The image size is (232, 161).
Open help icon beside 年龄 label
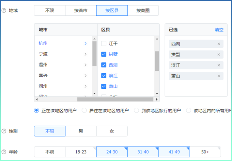[4, 152]
